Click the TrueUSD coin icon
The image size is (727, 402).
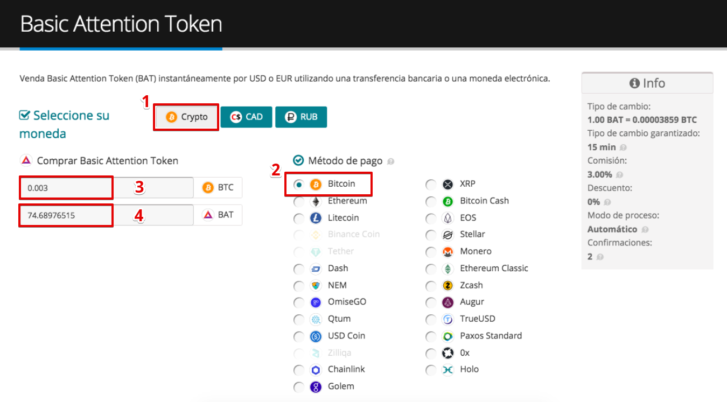click(448, 319)
